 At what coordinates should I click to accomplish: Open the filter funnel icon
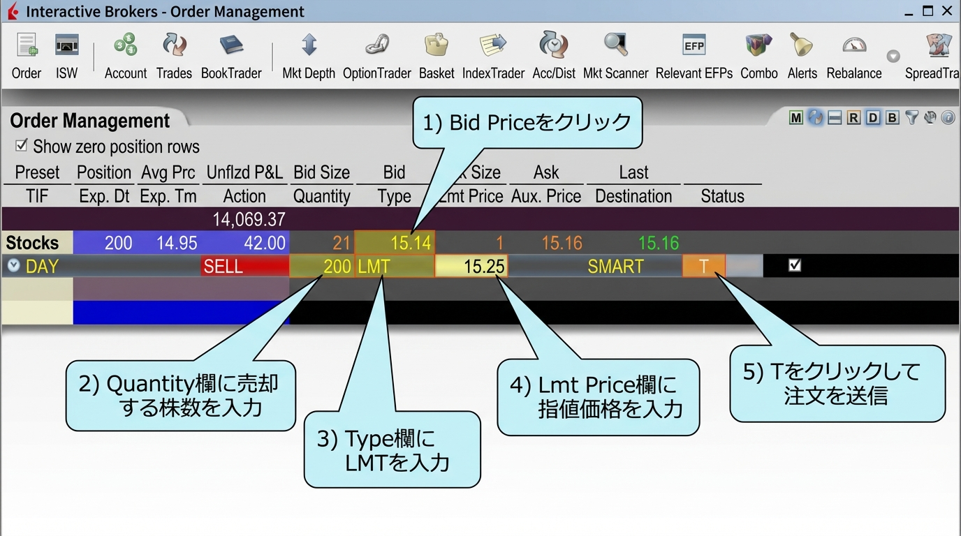[x=911, y=118]
